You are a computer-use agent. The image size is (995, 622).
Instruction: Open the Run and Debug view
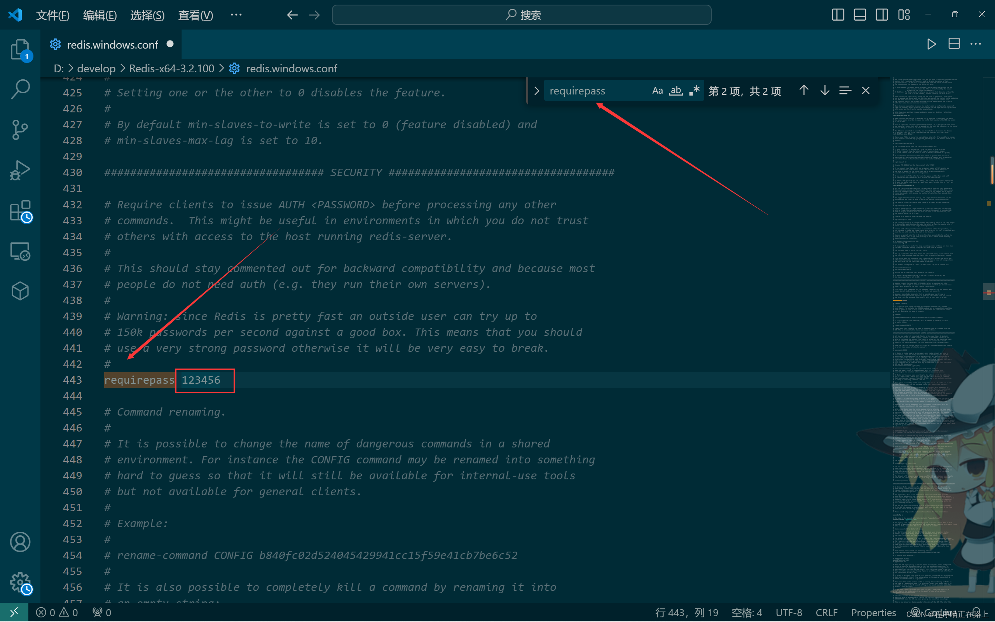click(x=20, y=170)
